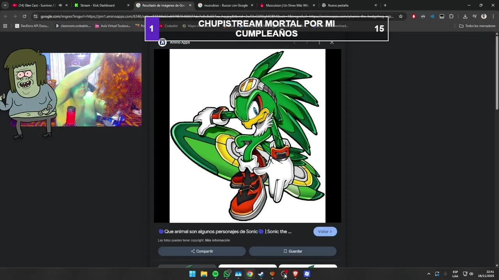Open the Musculoso Un Show Más Wiki tab

click(287, 5)
